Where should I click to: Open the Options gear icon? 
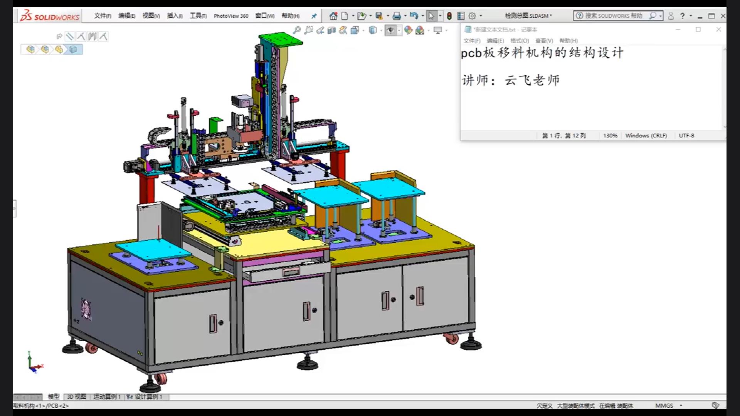click(x=472, y=16)
